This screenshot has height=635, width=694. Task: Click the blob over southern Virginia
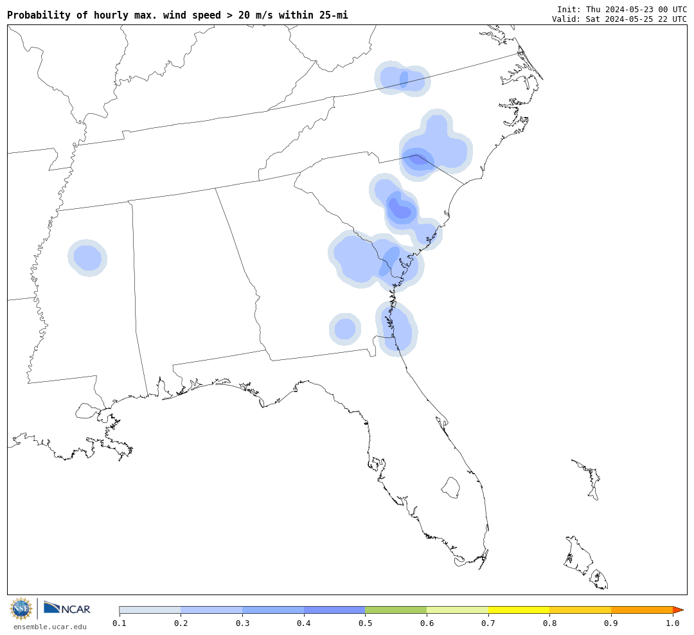pyautogui.click(x=402, y=78)
